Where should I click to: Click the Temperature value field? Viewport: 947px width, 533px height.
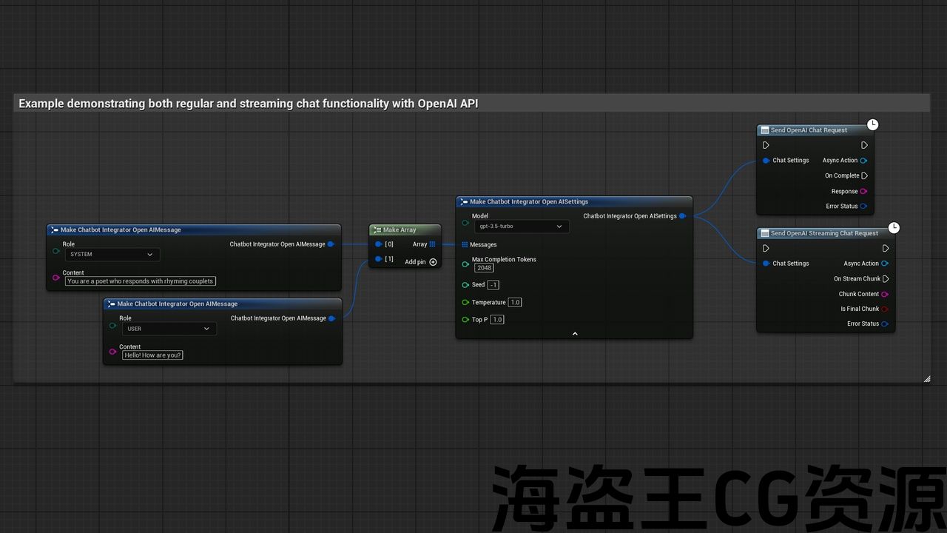[515, 303]
